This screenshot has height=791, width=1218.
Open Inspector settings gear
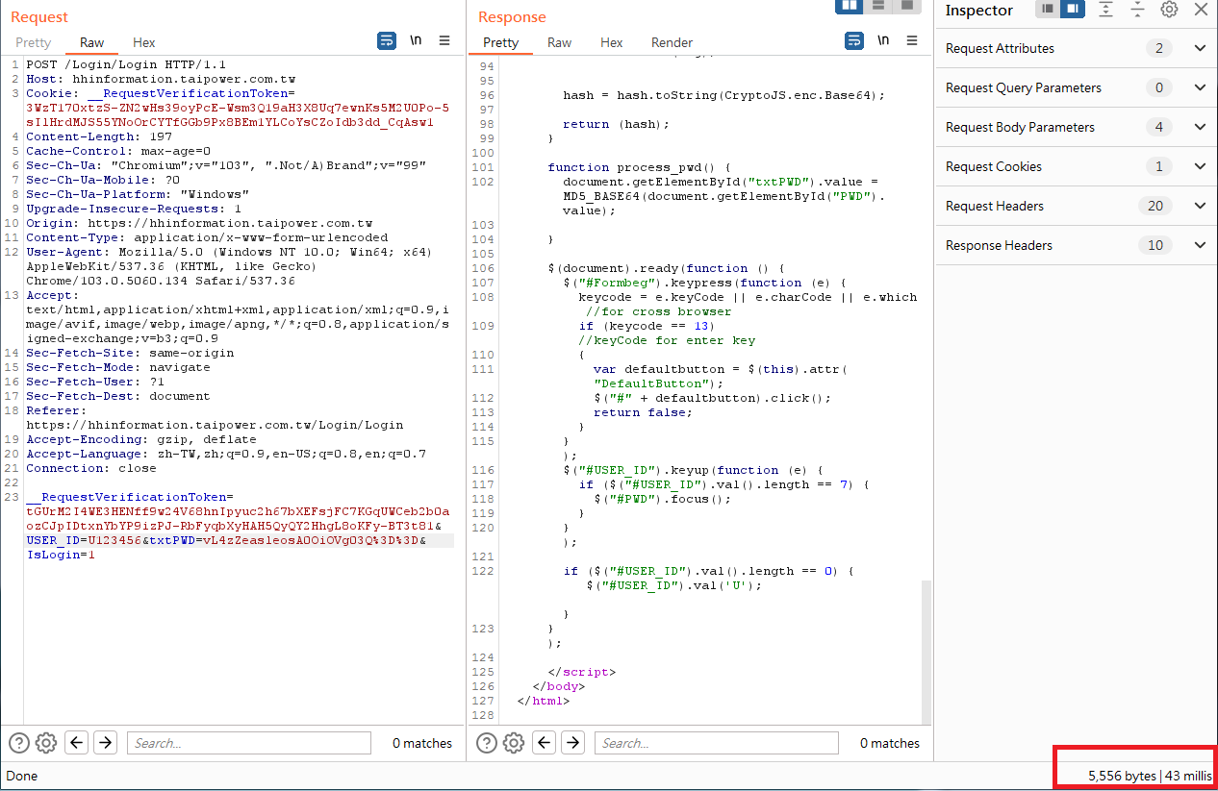(x=1169, y=10)
